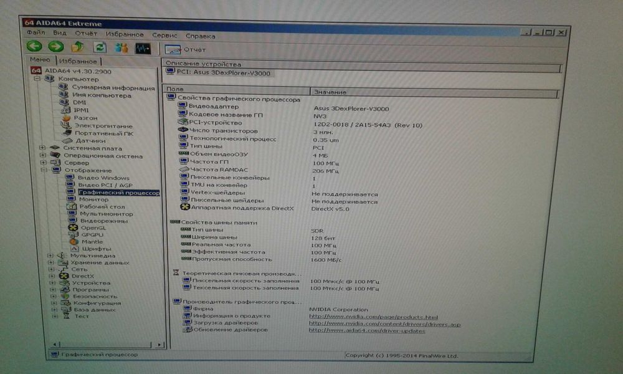Collapse the Отображение tree node
Screen dimensions: 623x374
coord(43,170)
